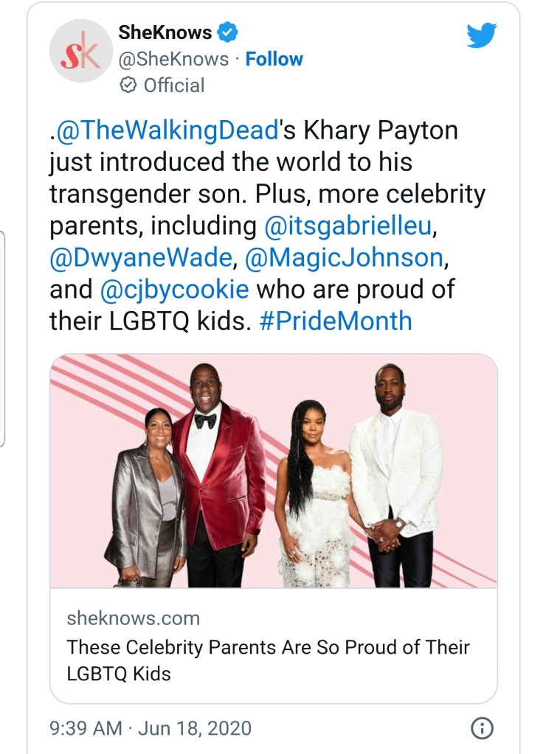
Task: Click the @cjbycookie mention
Action: pos(174,290)
